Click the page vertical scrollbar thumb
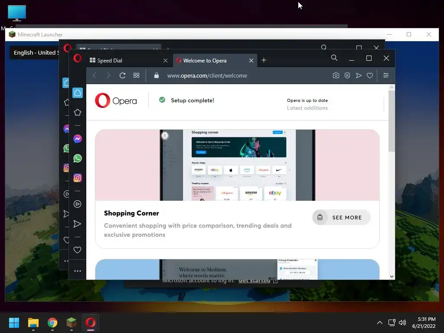 (x=392, y=121)
